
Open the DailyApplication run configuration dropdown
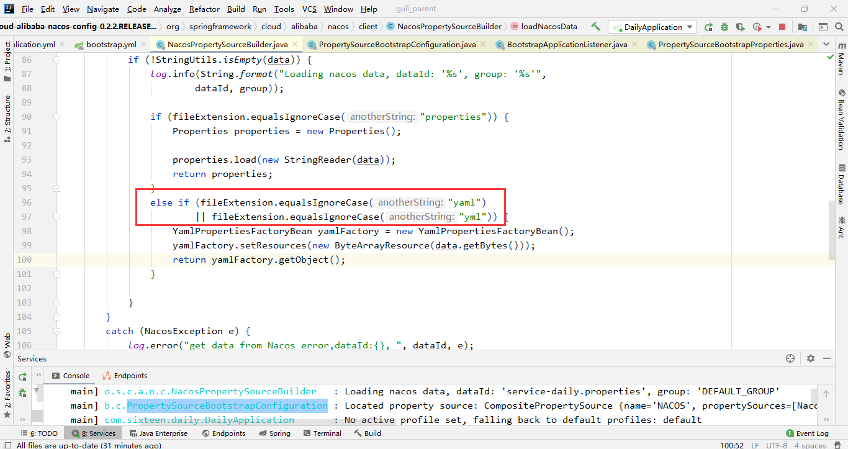coord(652,27)
